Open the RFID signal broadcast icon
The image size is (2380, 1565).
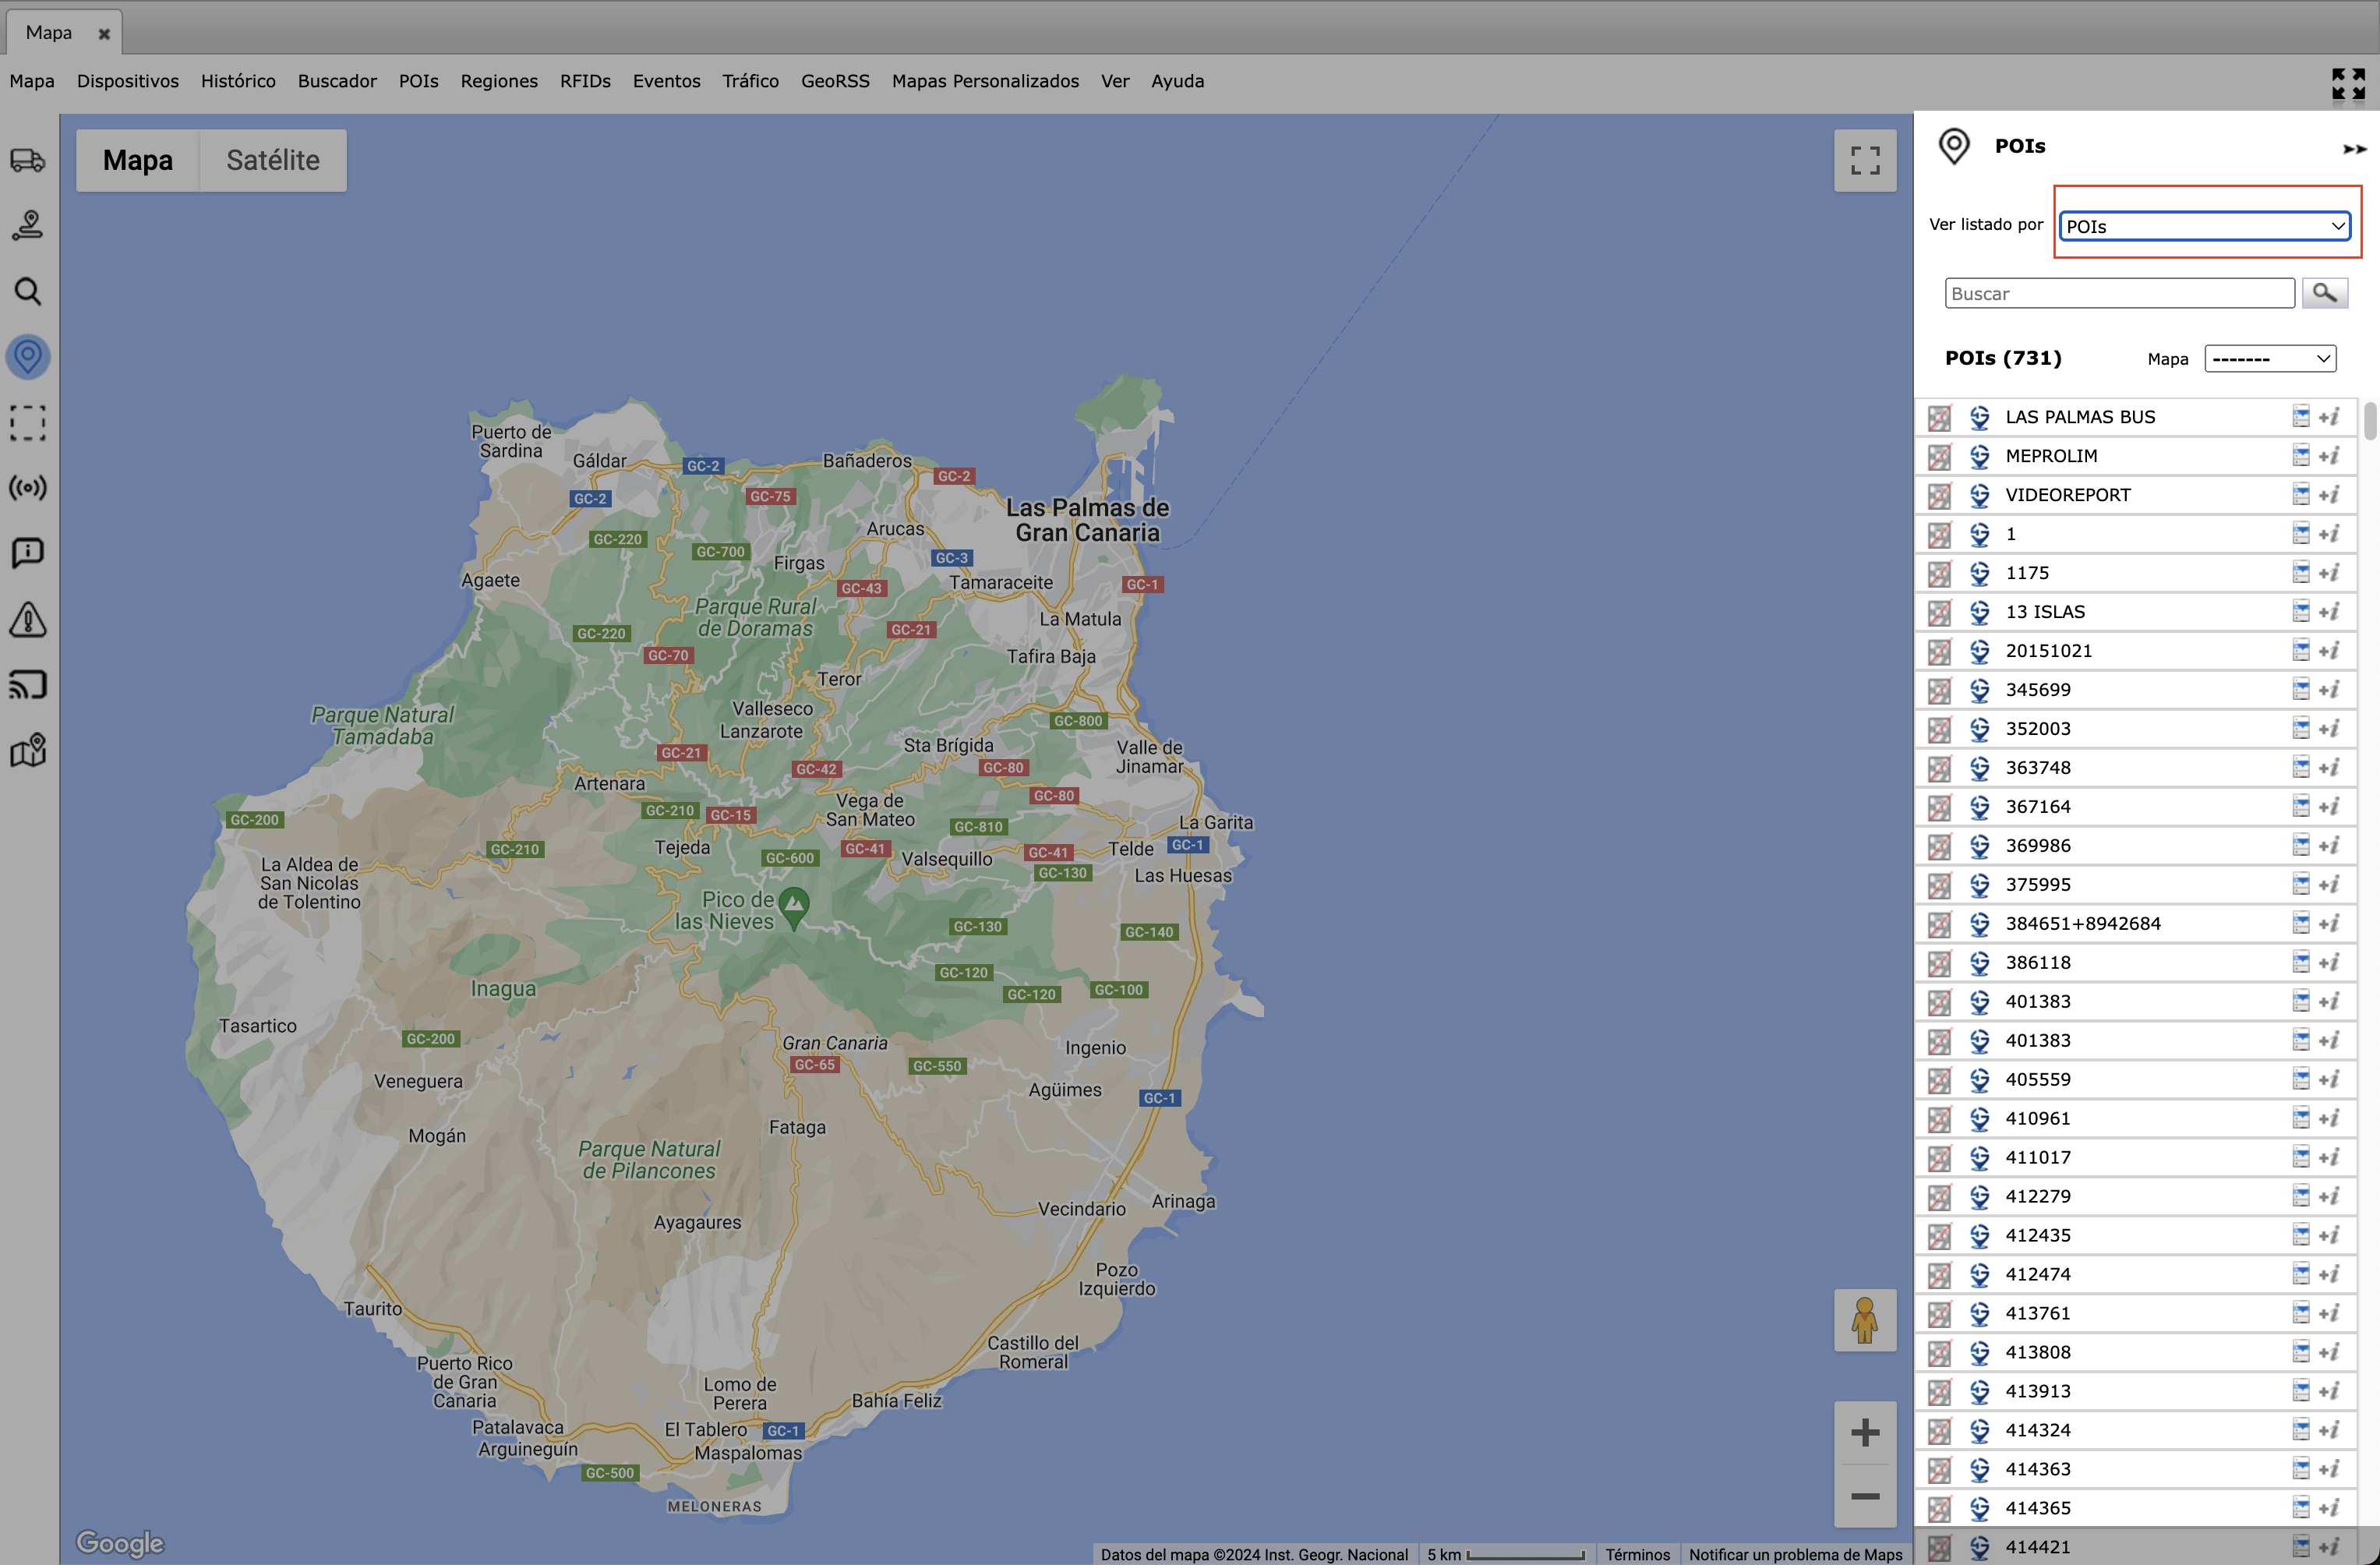pyautogui.click(x=28, y=488)
